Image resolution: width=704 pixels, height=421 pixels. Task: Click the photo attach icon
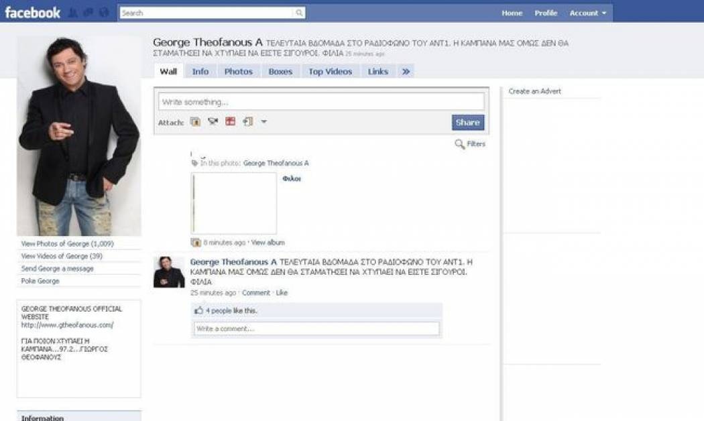195,122
